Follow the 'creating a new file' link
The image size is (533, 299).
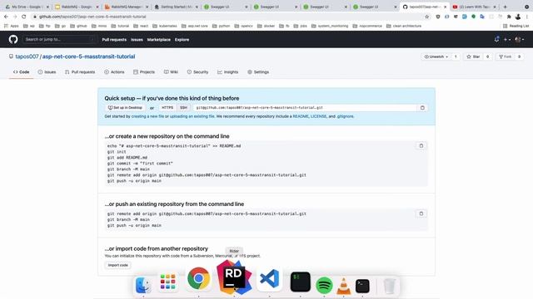147,116
